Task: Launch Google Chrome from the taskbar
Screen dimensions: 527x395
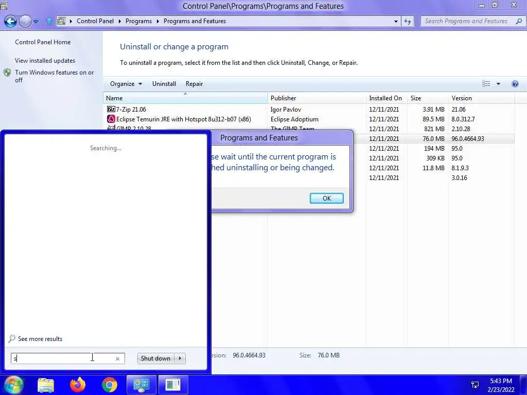Action: (x=110, y=385)
